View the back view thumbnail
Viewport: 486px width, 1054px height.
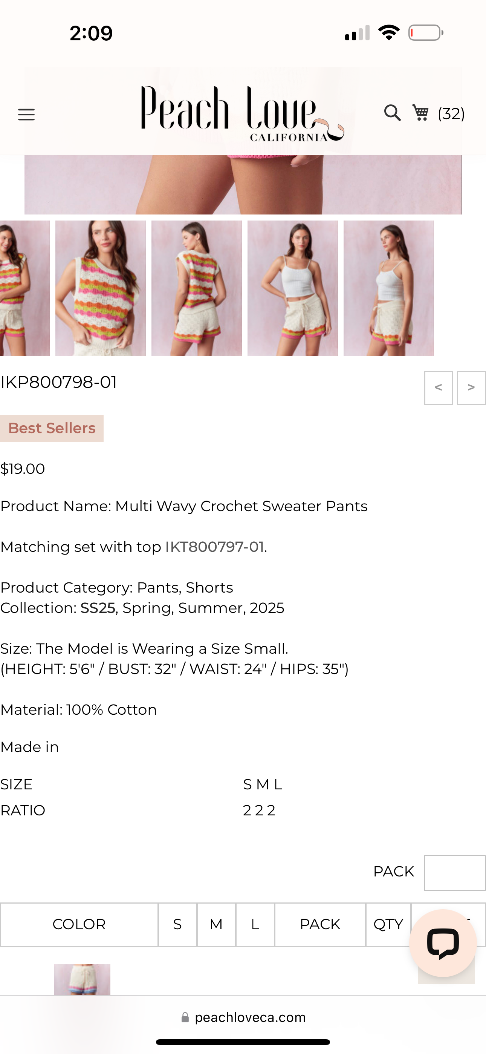point(196,288)
